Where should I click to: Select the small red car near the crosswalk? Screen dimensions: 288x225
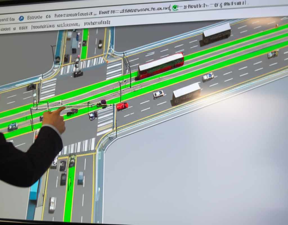point(122,106)
